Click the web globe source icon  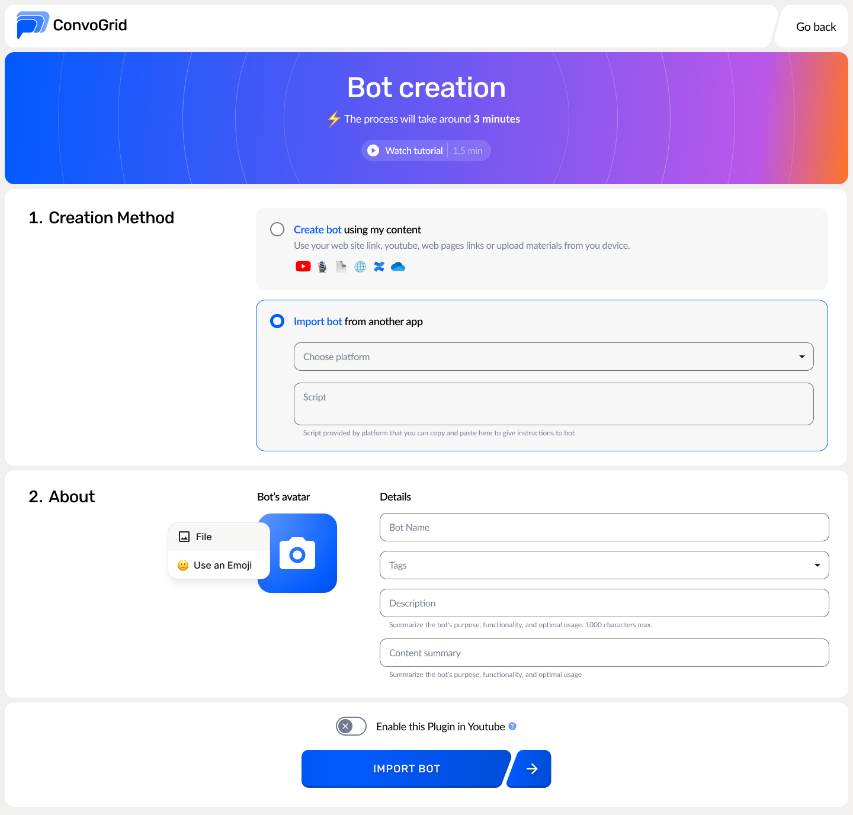coord(360,267)
